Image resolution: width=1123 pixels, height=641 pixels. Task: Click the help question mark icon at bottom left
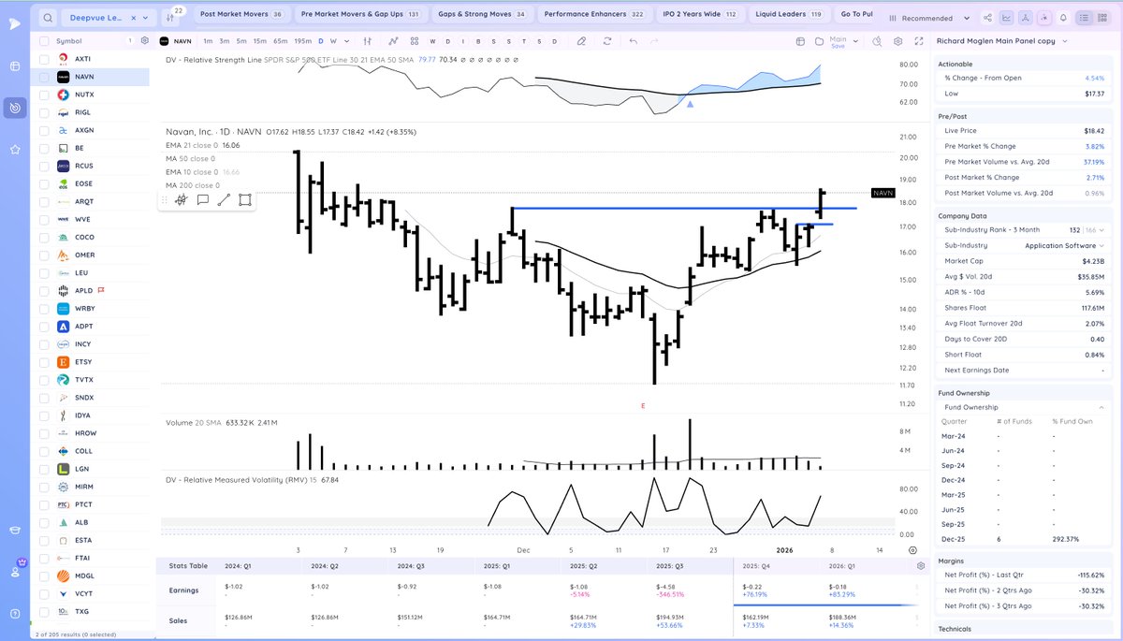[x=15, y=613]
